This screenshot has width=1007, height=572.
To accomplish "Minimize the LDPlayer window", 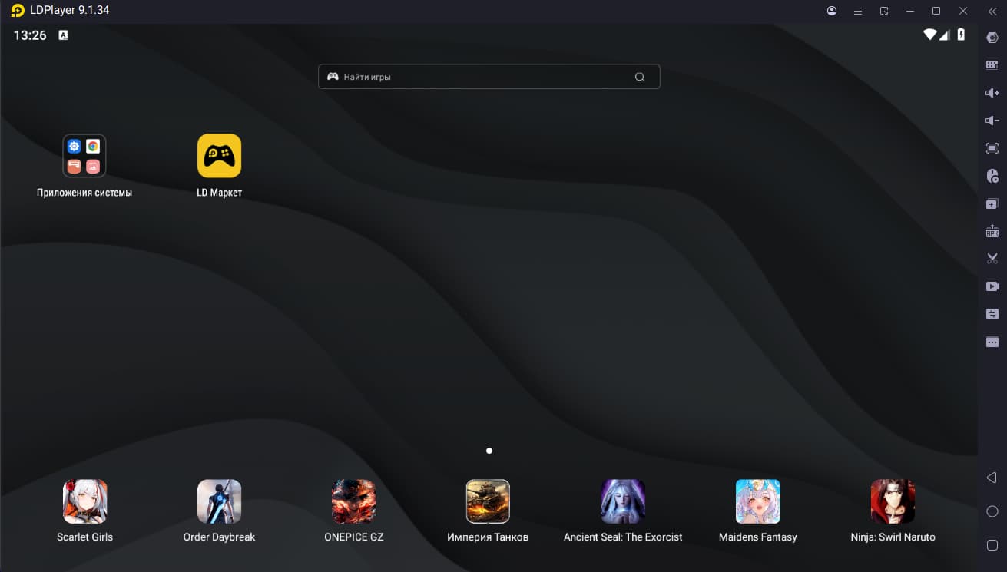I will [910, 11].
